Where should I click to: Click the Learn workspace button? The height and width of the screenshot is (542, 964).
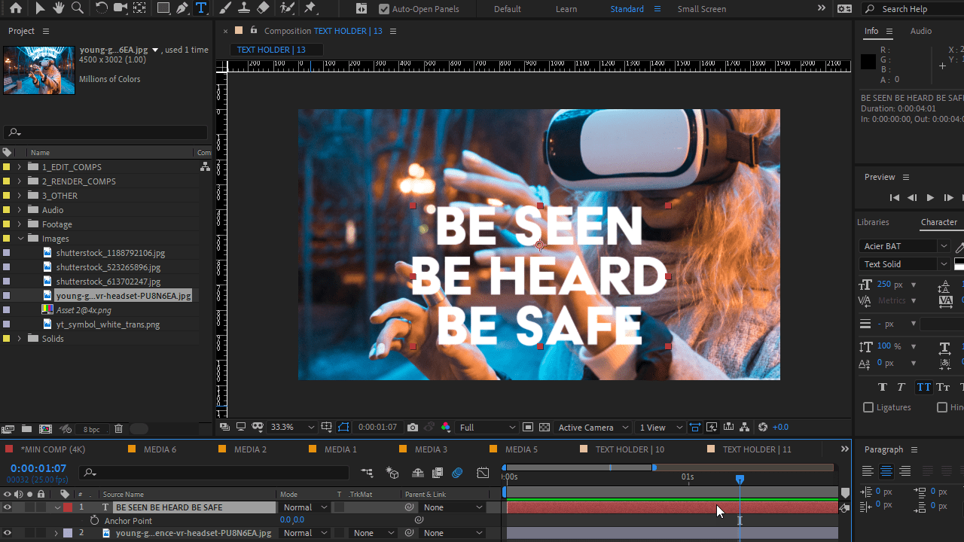[x=566, y=8]
